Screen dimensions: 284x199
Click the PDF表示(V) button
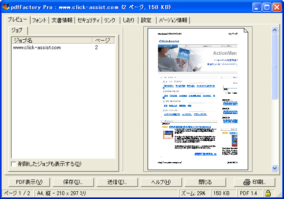(x=29, y=182)
